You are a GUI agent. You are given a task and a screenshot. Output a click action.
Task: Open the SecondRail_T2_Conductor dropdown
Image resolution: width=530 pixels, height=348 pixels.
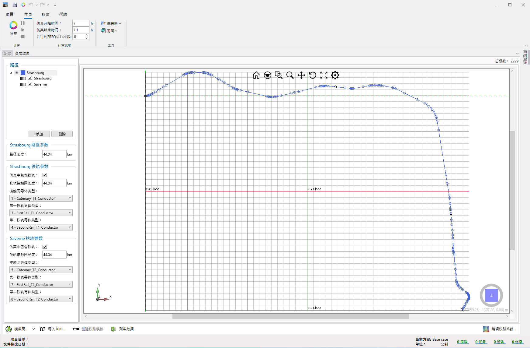(x=41, y=299)
